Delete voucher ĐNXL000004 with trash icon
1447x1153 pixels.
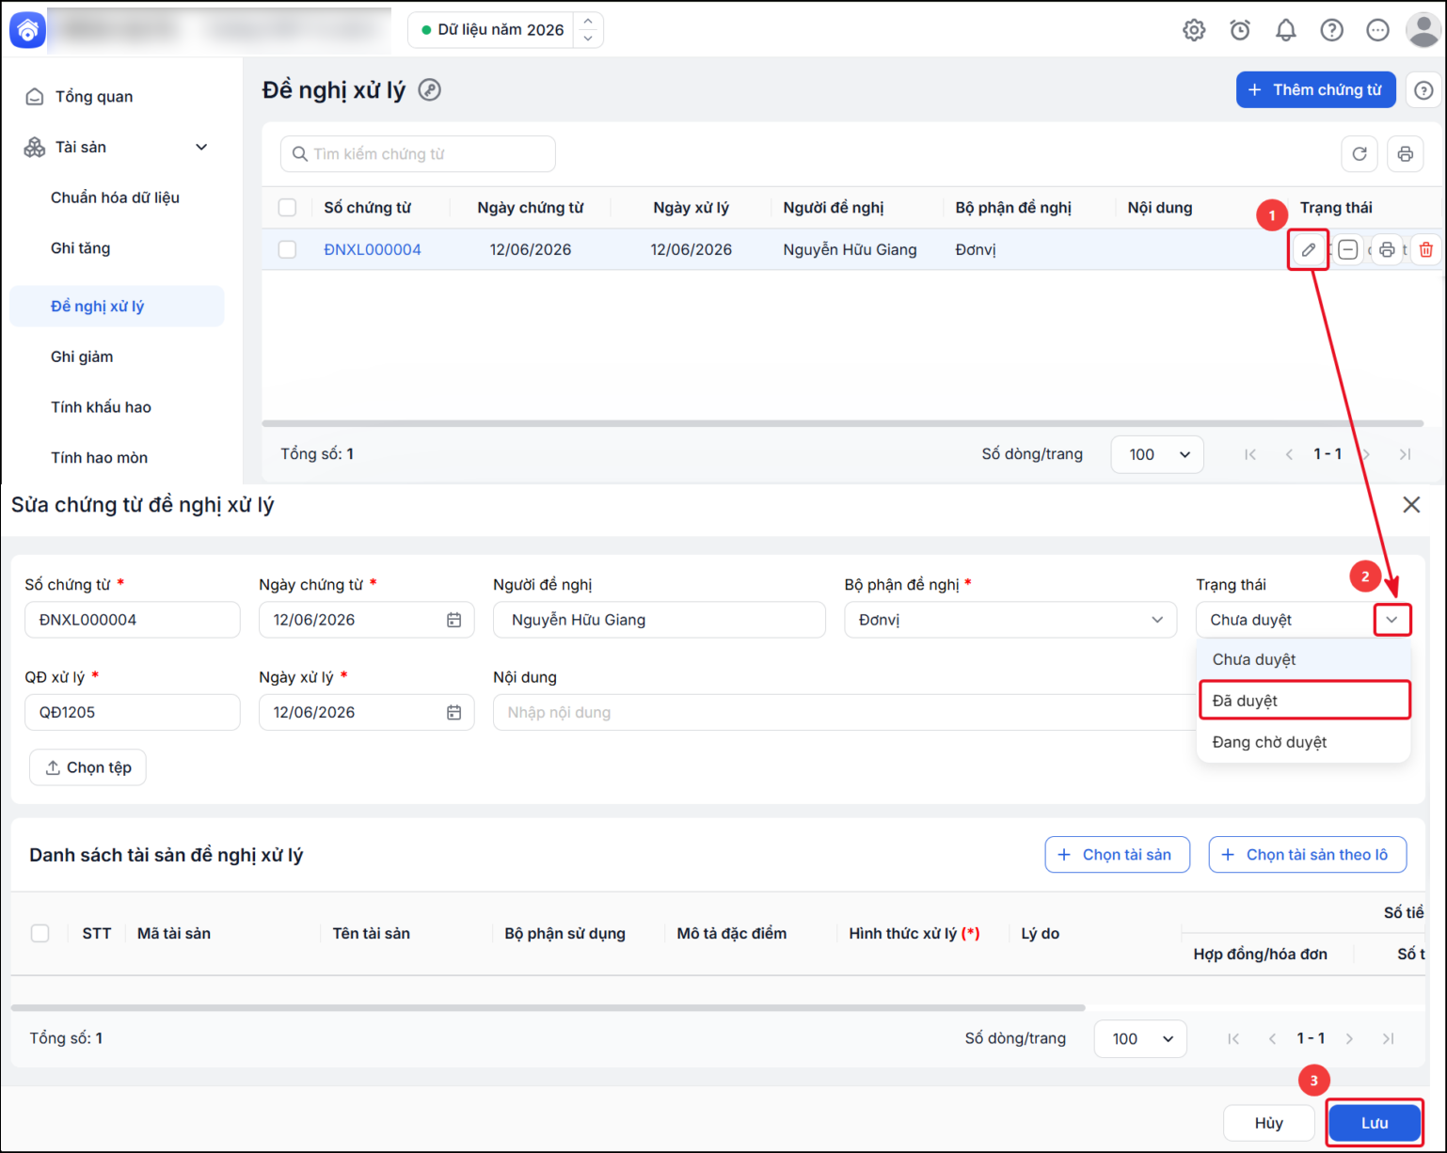coord(1426,250)
